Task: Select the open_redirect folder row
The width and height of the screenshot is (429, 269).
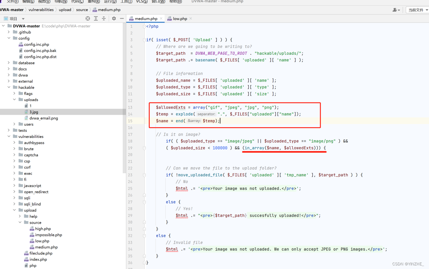Action: coord(63,192)
